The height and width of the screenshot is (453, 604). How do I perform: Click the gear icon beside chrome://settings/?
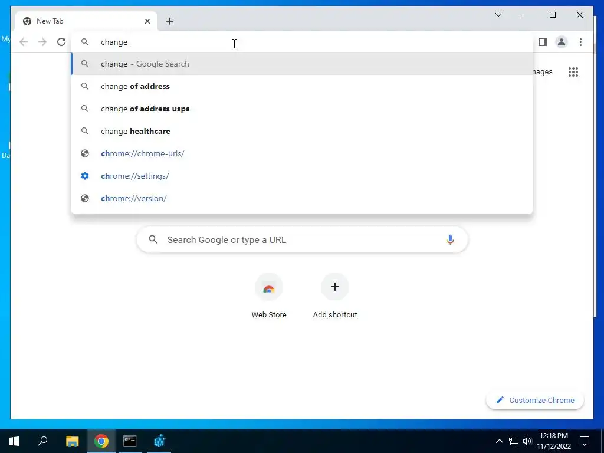tap(85, 176)
